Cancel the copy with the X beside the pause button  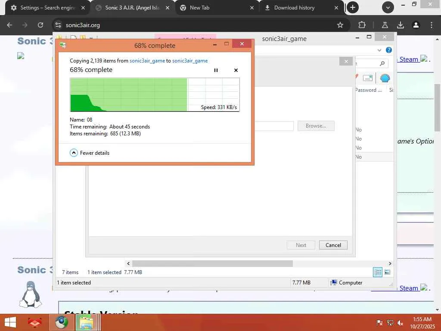(236, 70)
